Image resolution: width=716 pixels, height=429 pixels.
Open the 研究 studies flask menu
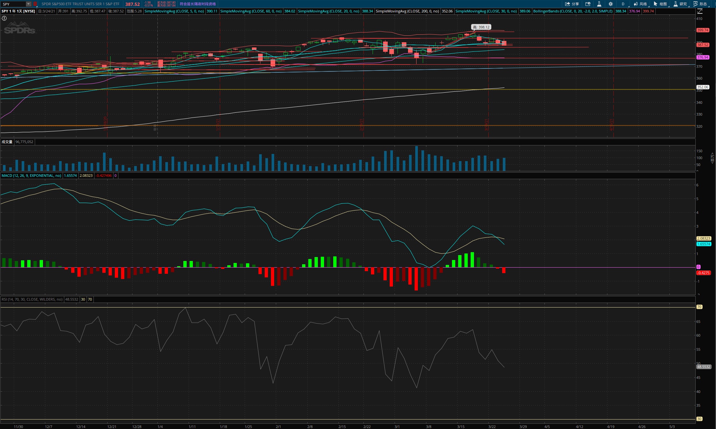click(680, 4)
